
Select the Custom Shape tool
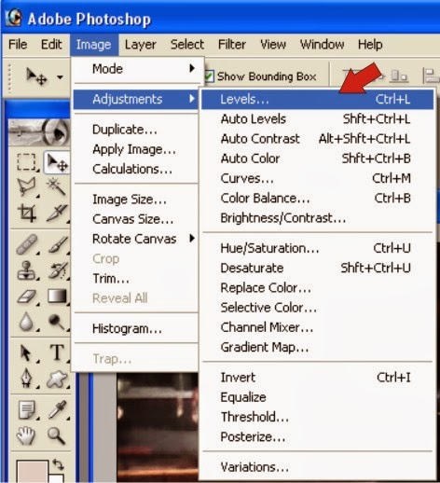pyautogui.click(x=58, y=379)
